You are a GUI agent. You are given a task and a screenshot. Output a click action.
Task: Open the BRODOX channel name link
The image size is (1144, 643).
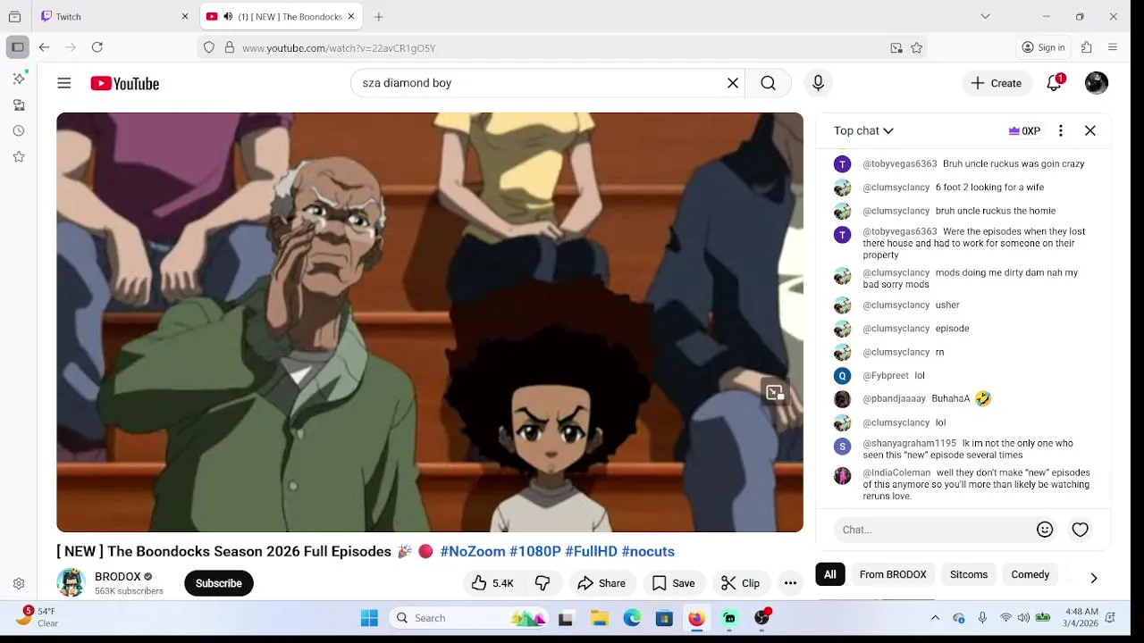click(118, 577)
